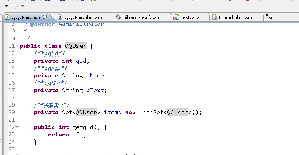The width and height of the screenshot is (299, 155).
Task: Click line number 25 in the gutter
Action: 11,149
